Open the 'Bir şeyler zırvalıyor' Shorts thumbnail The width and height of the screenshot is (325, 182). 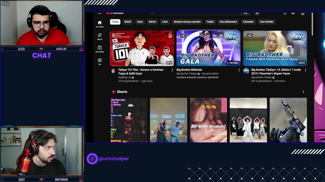point(208,120)
